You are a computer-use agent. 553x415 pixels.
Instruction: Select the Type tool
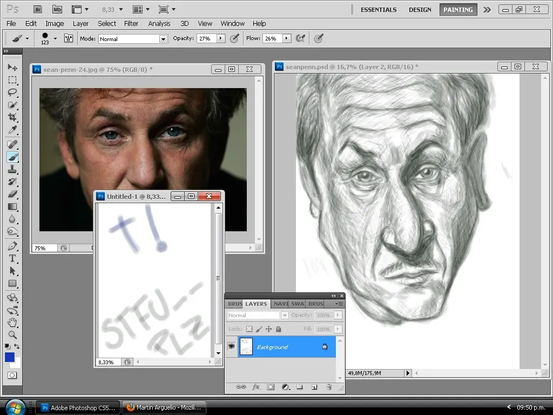12,258
